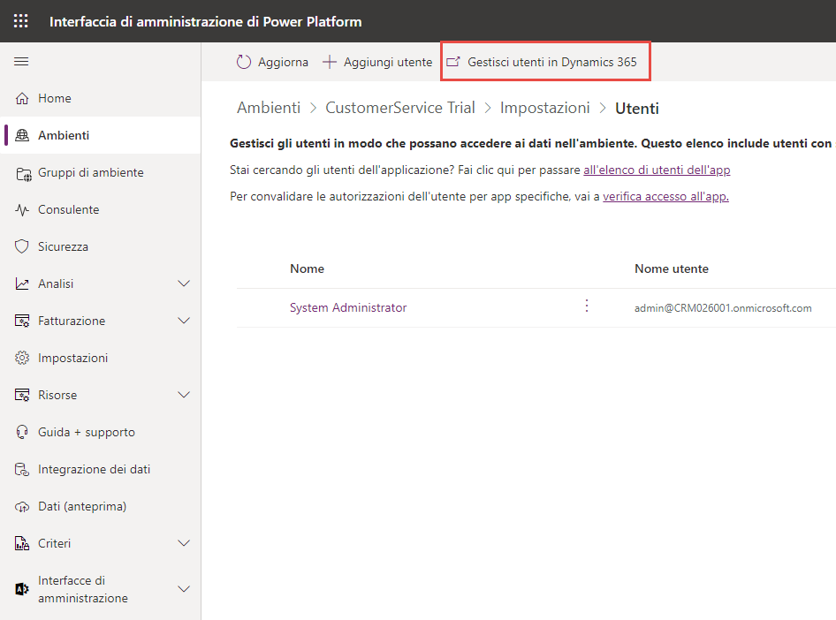Expand the Fatturazione menu chevron
Screen dimensions: 836x620
pos(184,321)
